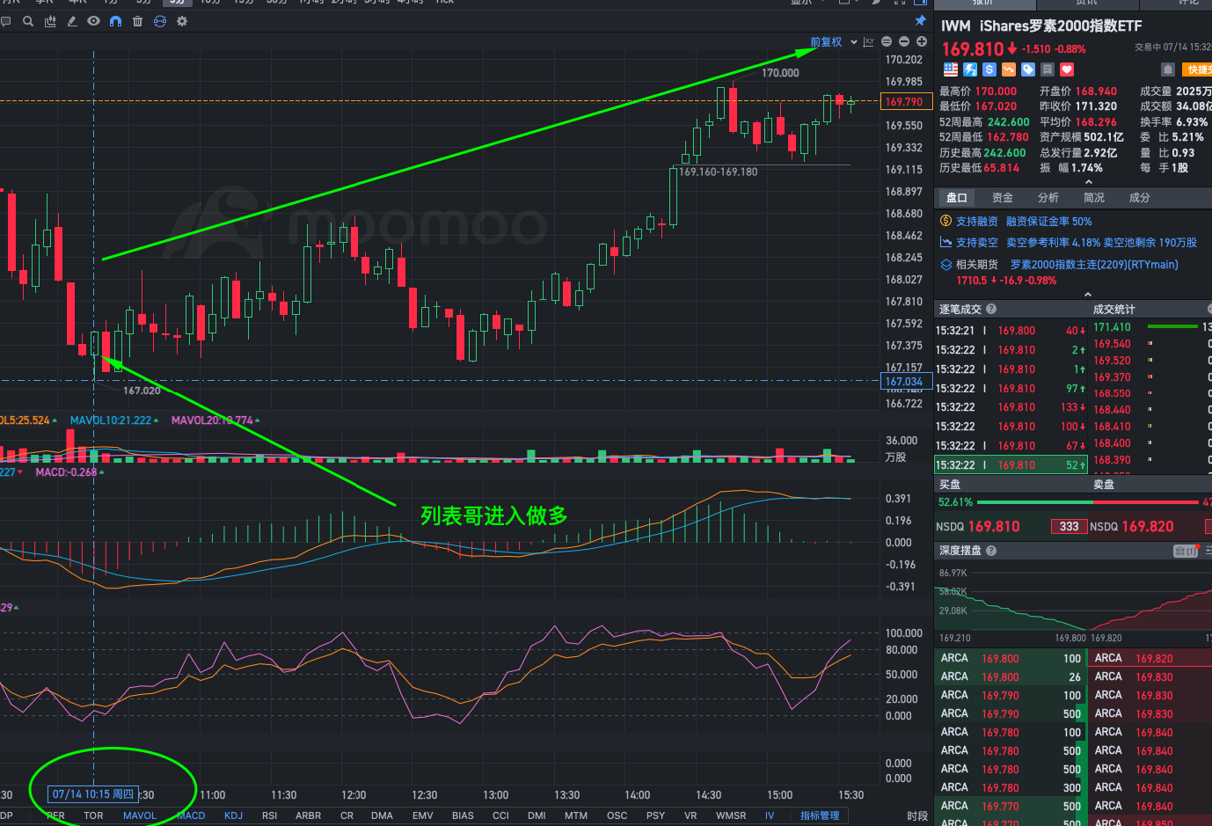The height and width of the screenshot is (826, 1212).
Task: Click the comment bubble icon in toolbar
Action: click(x=5, y=21)
